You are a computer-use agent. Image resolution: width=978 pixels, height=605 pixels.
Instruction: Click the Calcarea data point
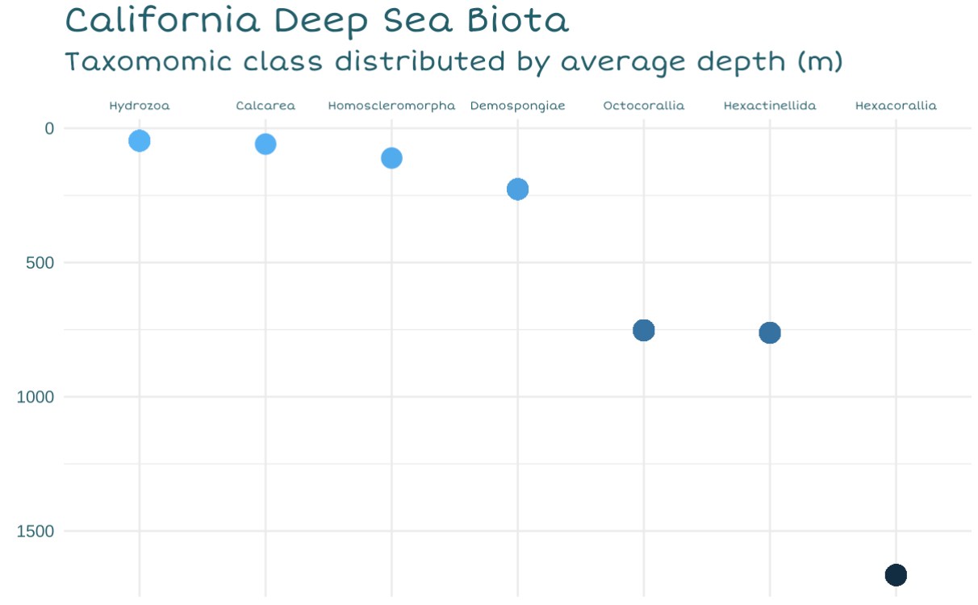[265, 144]
